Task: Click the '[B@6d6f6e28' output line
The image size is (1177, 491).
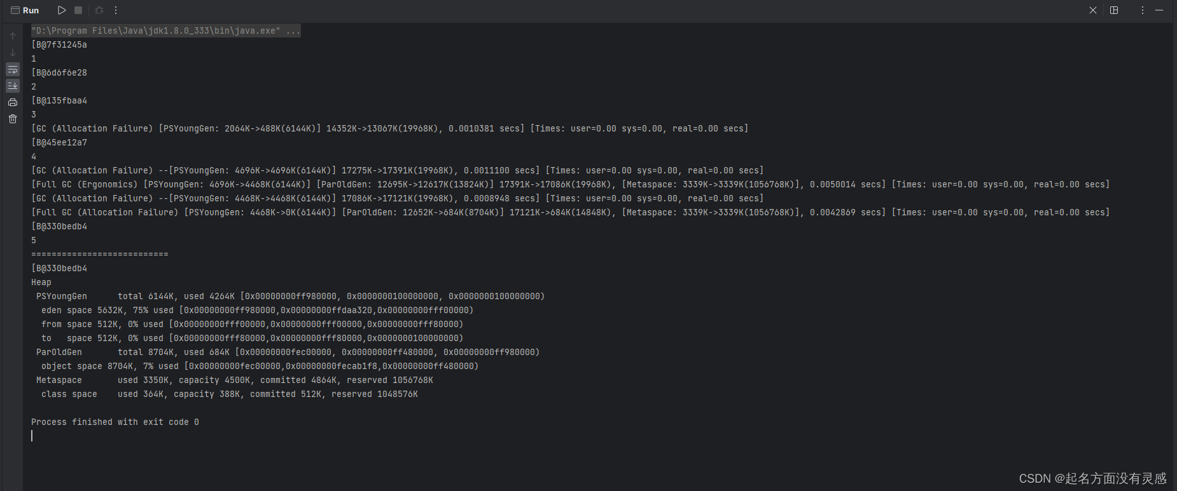Action: click(x=59, y=72)
